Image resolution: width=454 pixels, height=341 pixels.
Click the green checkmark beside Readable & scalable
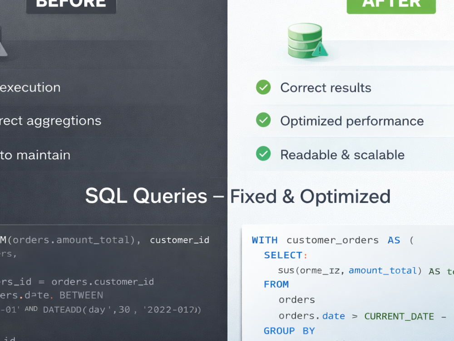tap(263, 154)
